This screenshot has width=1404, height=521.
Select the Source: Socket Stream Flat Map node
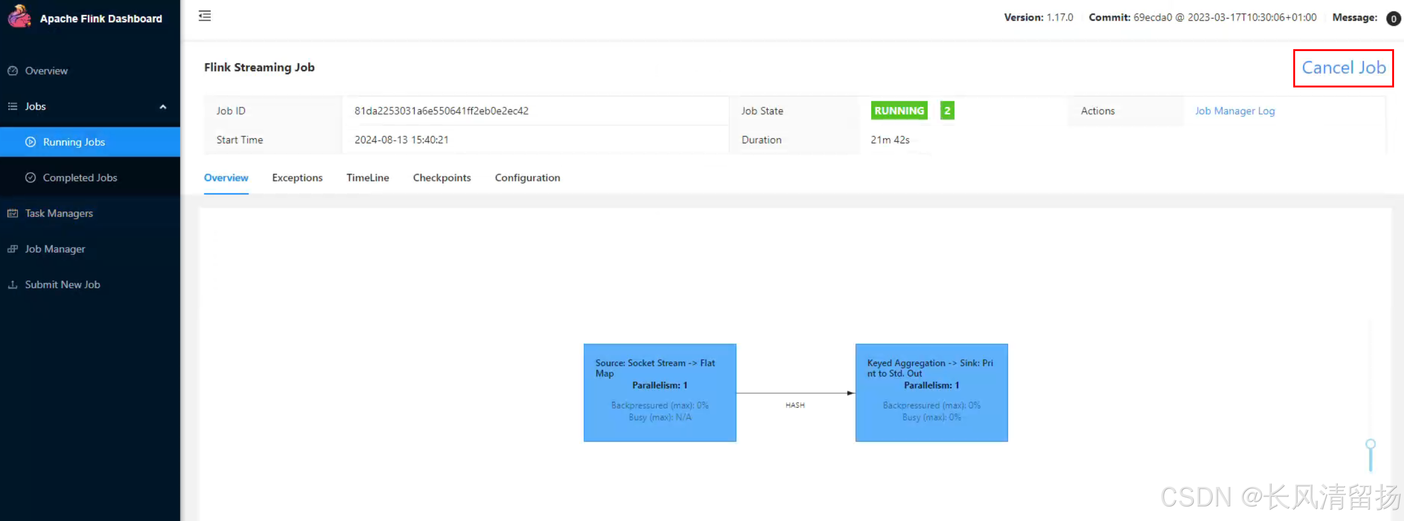tap(660, 392)
